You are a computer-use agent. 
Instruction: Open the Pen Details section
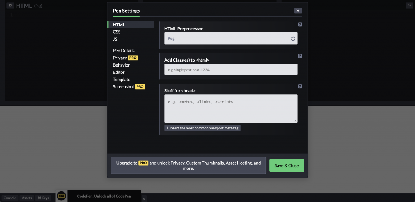[x=124, y=51]
